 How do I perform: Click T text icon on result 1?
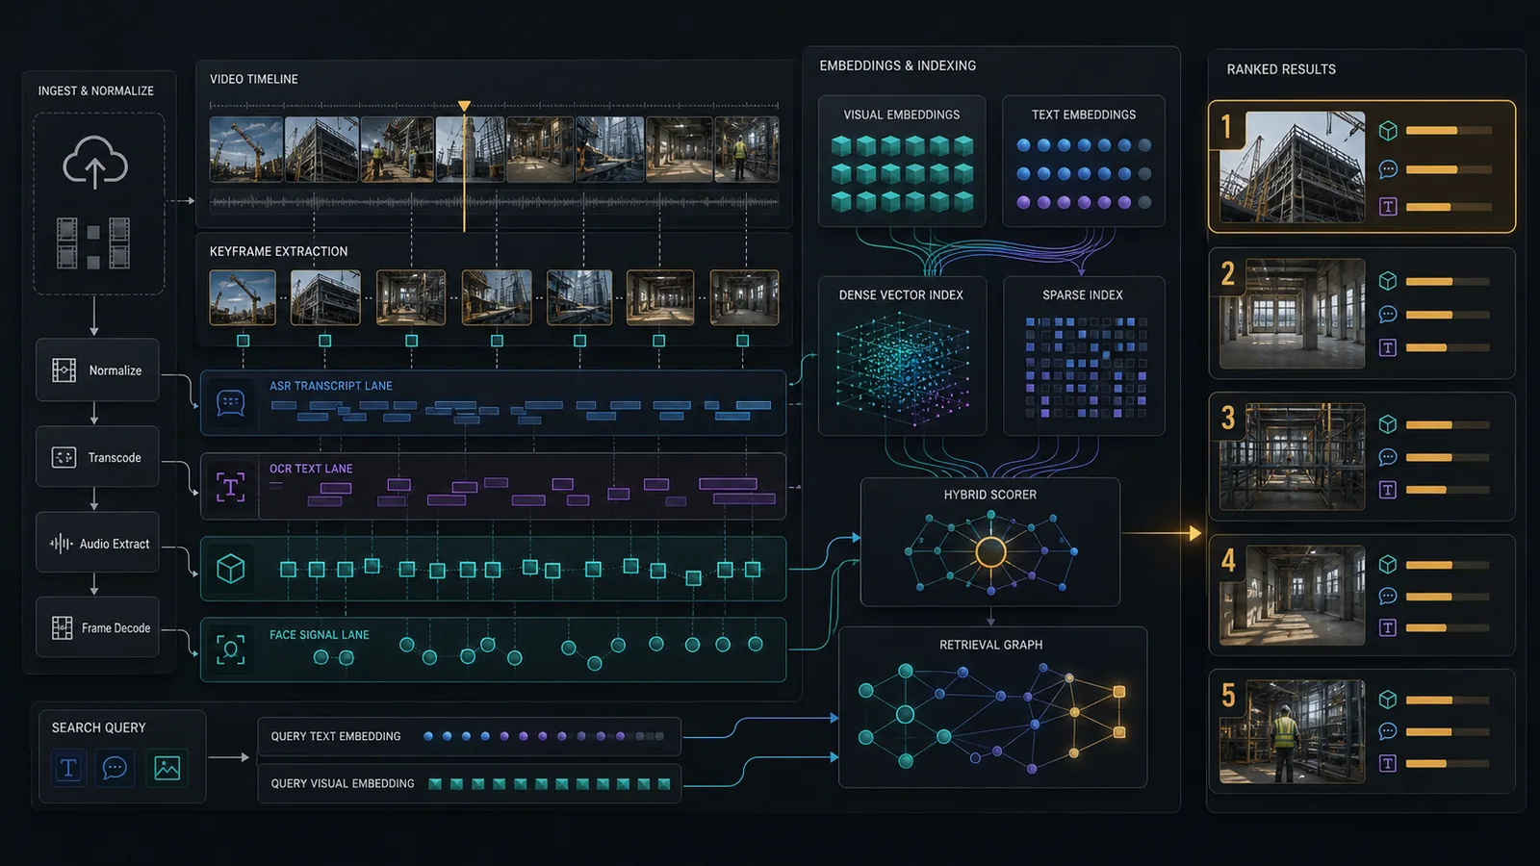(x=1388, y=207)
